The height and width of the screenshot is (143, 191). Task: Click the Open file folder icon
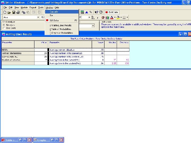click(x=9, y=12)
